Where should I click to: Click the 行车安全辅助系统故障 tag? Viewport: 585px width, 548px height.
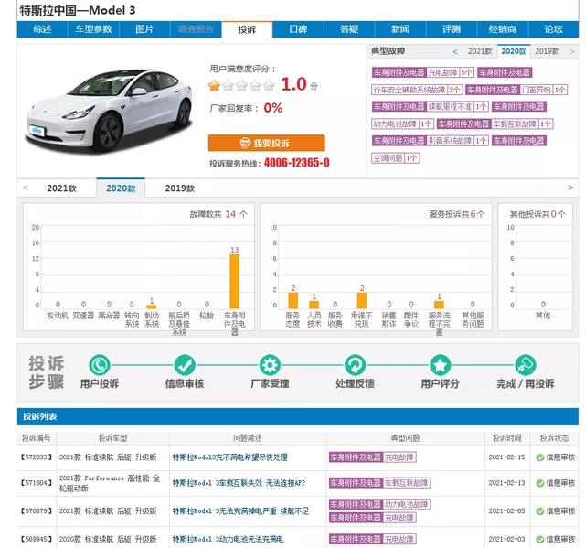point(417,90)
